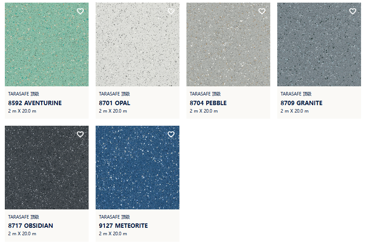Add 8704 Pebble to favorites heart
This screenshot has height=244, width=365.
tap(262, 11)
